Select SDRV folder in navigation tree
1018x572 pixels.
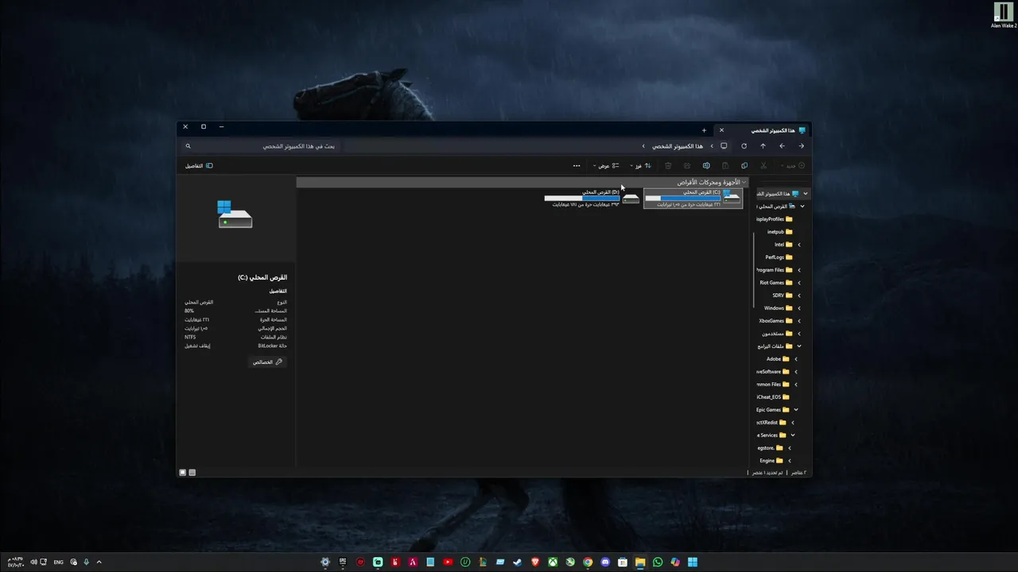[x=783, y=296]
